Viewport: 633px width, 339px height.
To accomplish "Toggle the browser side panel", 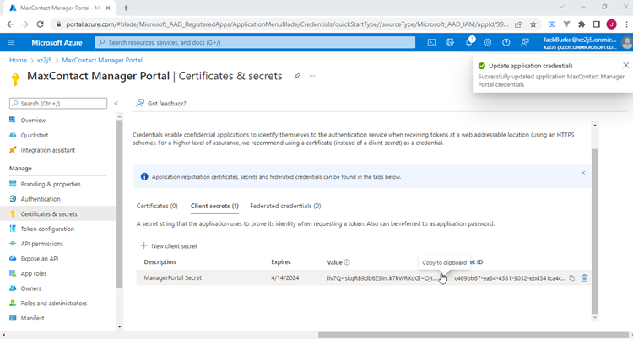I will coord(596,24).
